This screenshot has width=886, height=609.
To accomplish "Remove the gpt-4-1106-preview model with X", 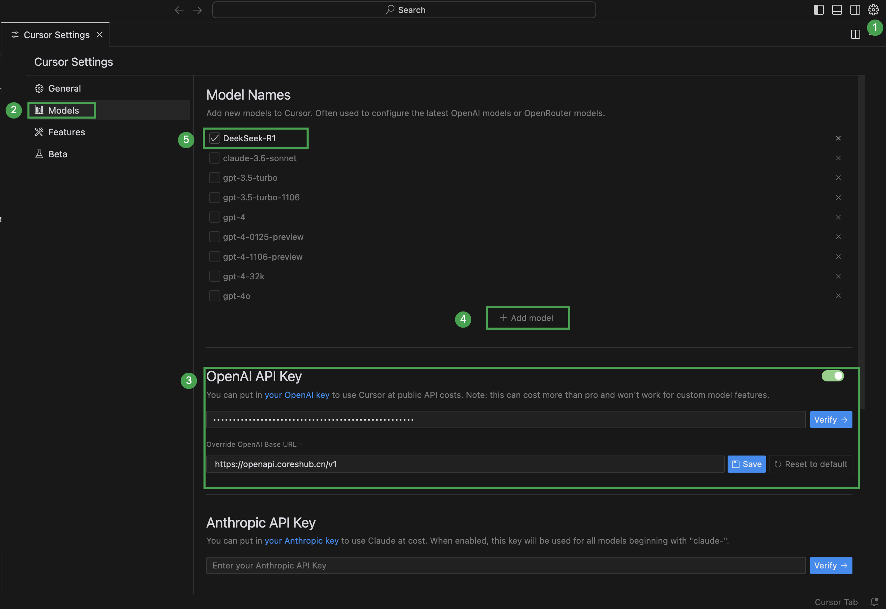I will coord(838,257).
